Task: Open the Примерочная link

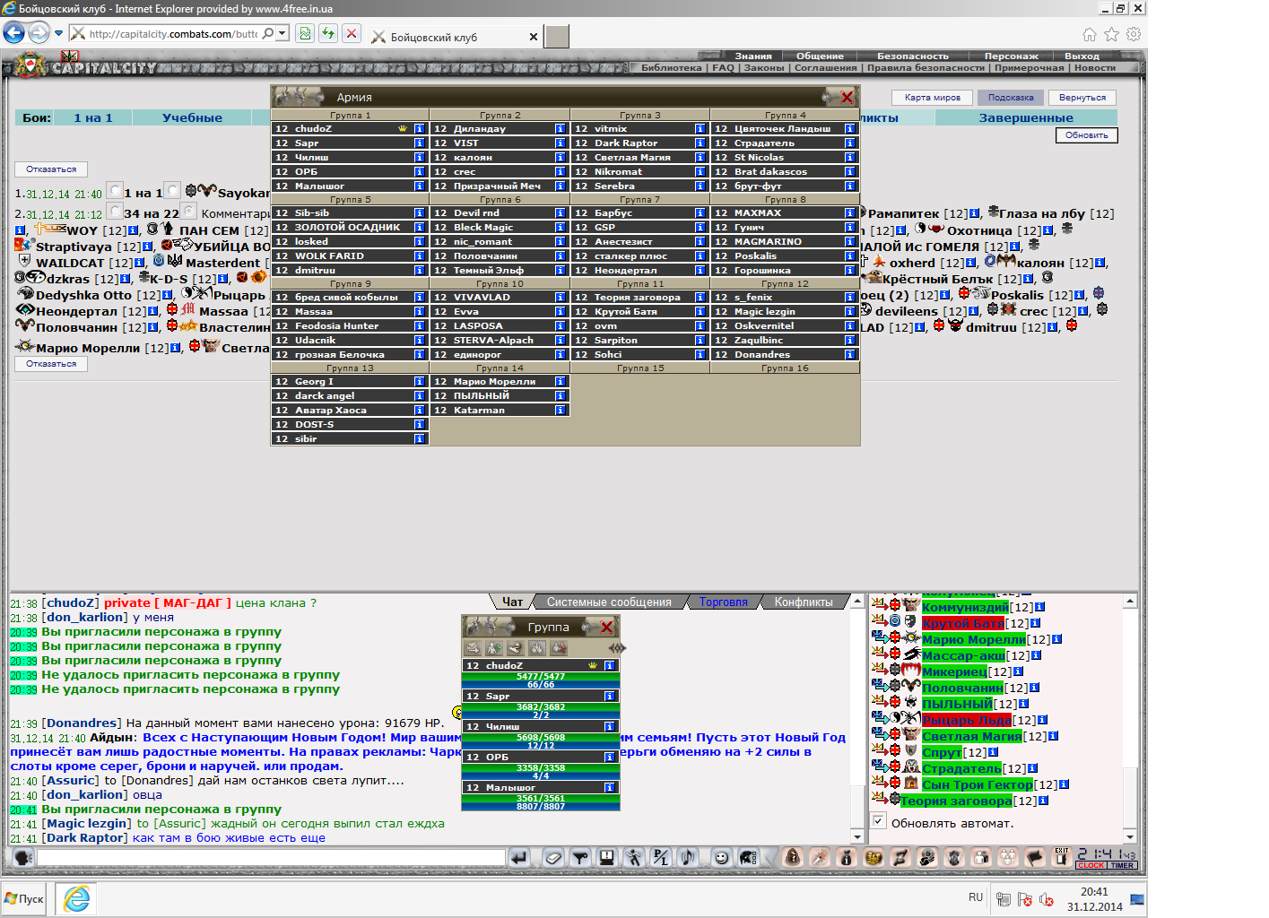Action: 1029,67
